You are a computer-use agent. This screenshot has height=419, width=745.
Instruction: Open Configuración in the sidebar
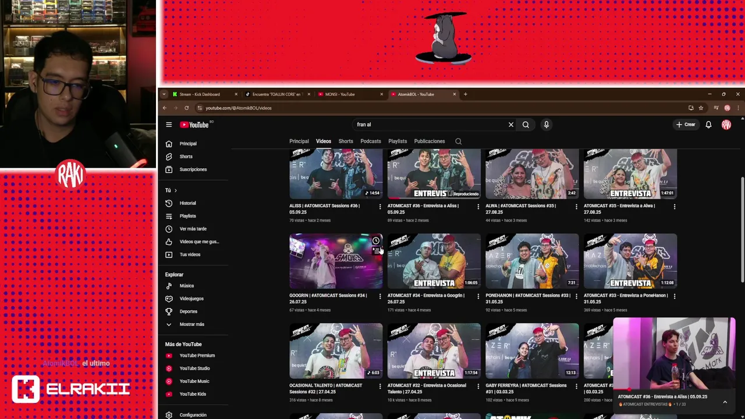point(192,415)
